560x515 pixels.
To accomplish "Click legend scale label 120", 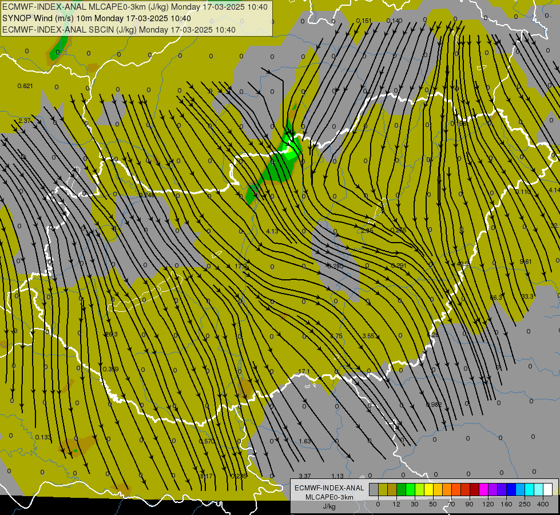I will (x=488, y=504).
